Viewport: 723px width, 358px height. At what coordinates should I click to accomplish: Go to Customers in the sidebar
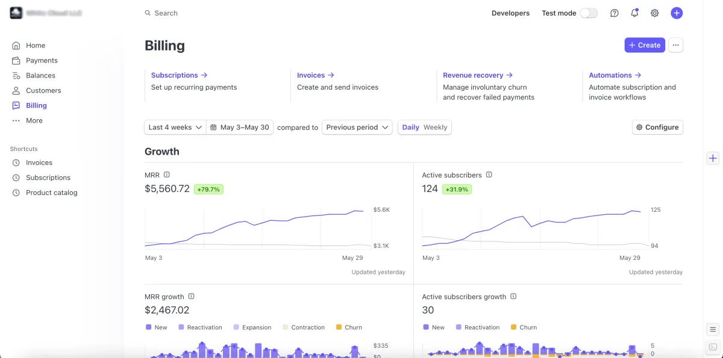click(x=43, y=90)
